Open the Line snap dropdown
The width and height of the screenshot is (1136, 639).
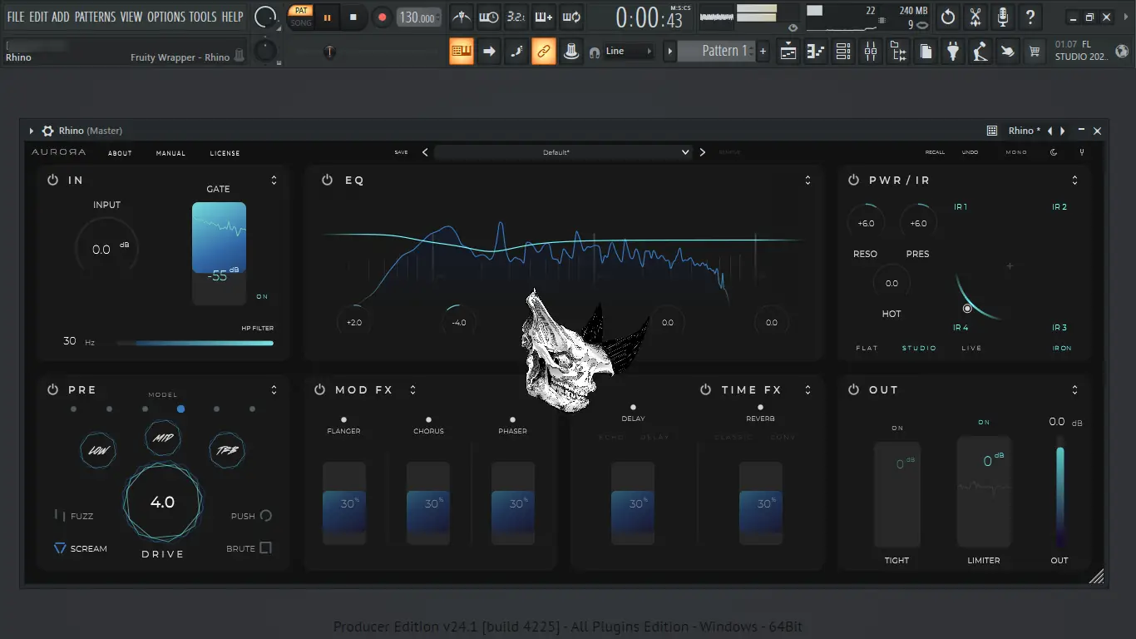point(628,52)
